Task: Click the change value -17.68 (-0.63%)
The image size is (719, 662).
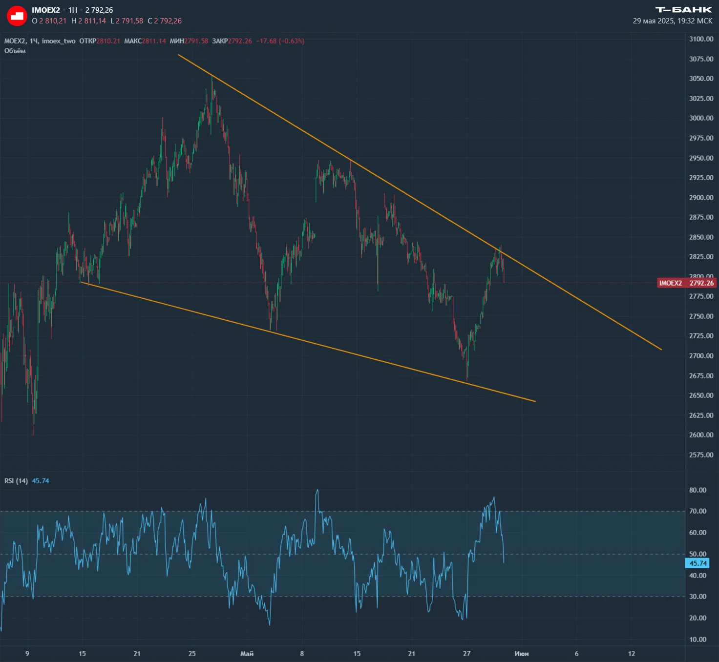Action: (280, 41)
